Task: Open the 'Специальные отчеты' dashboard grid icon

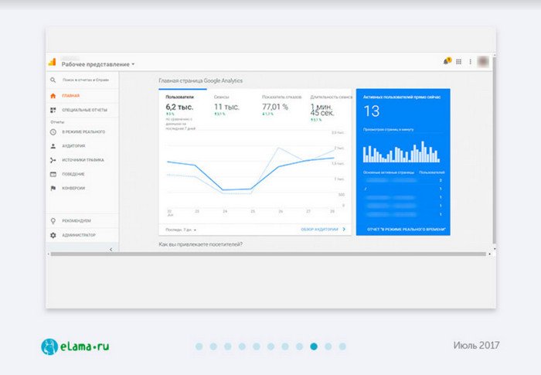Action: tap(53, 110)
